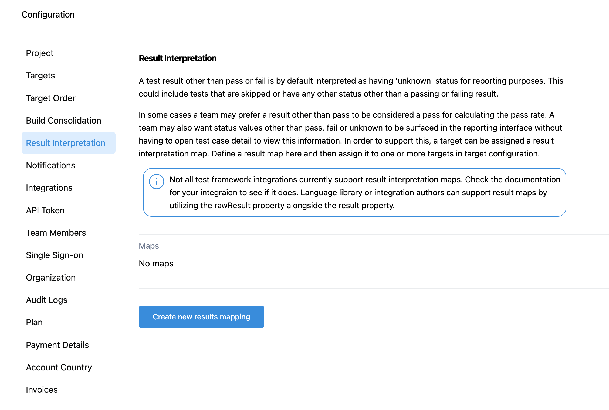Open Target Order settings
The image size is (609, 410).
pyautogui.click(x=51, y=98)
